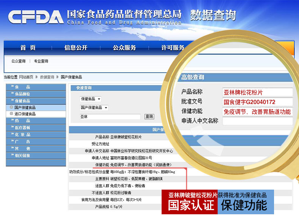The image size is (299, 223).
Task: Click the CFDA logo
Action: [36, 17]
